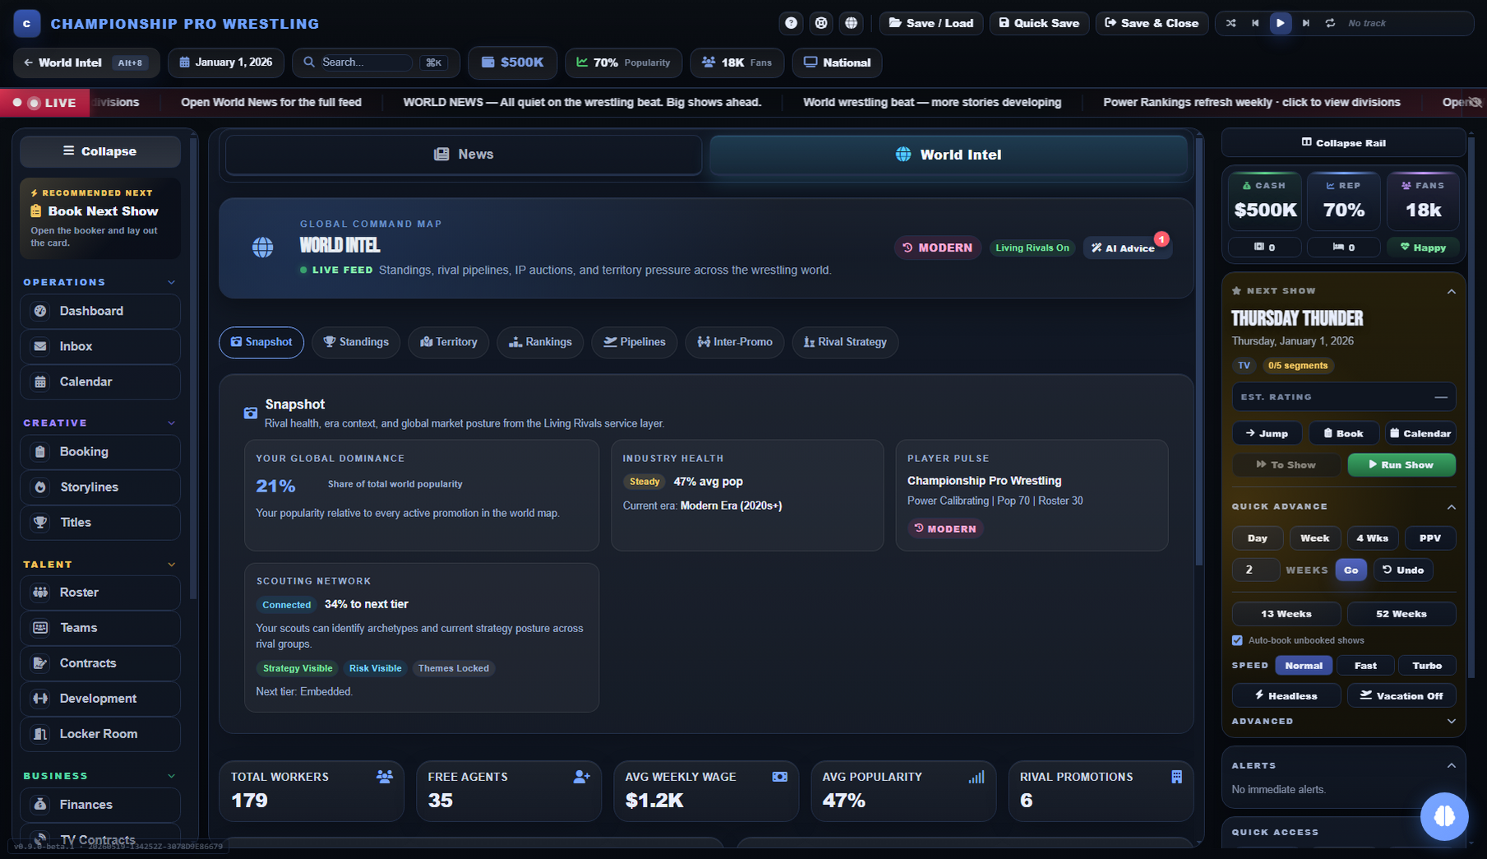Open the Roster page
Screen dimensions: 1487x859
(100, 592)
